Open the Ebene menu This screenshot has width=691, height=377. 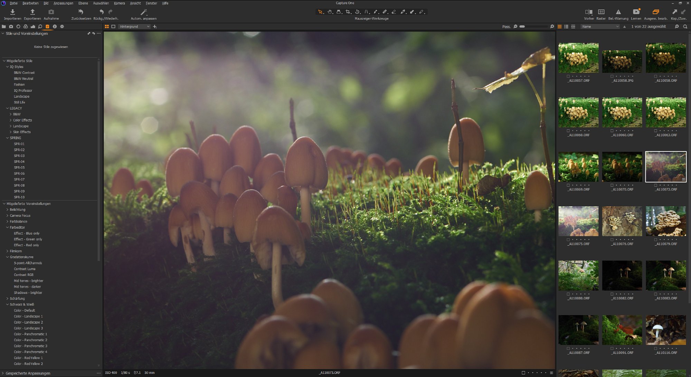pyautogui.click(x=83, y=3)
